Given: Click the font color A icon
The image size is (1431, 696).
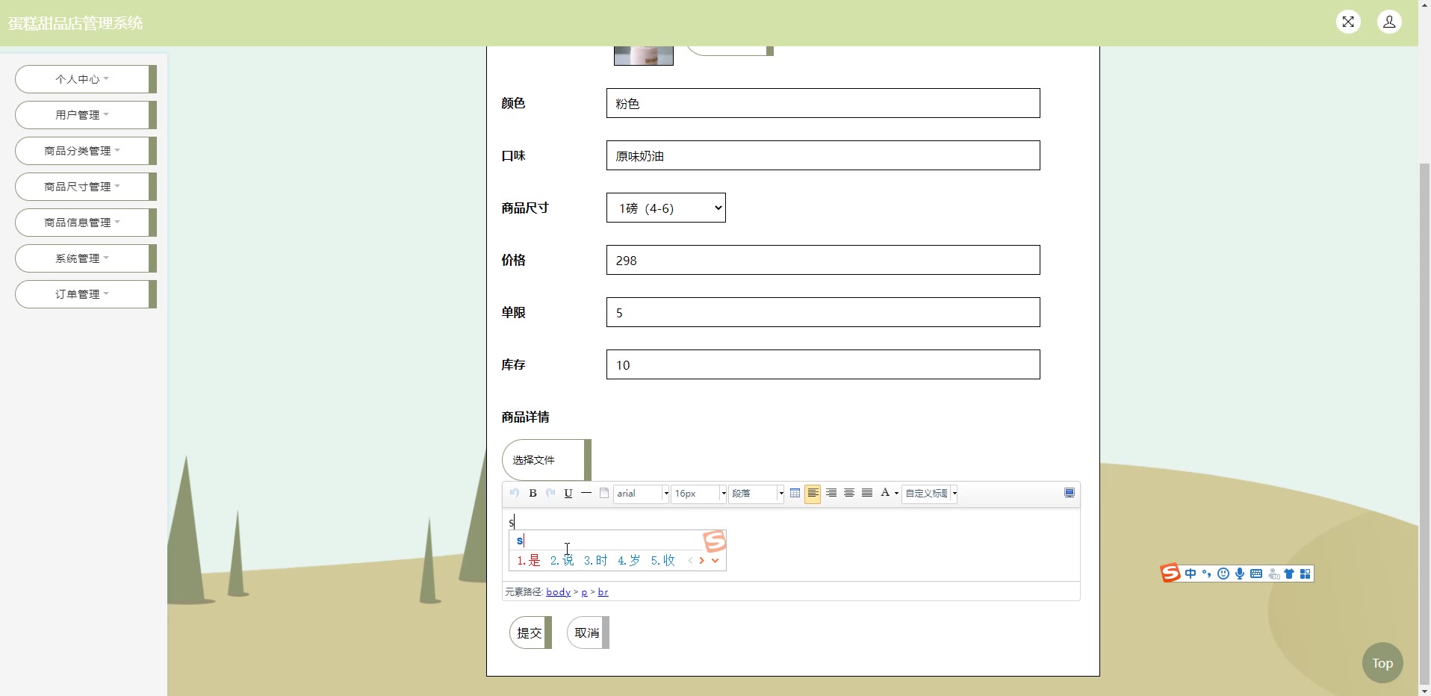Looking at the screenshot, I should point(885,493).
